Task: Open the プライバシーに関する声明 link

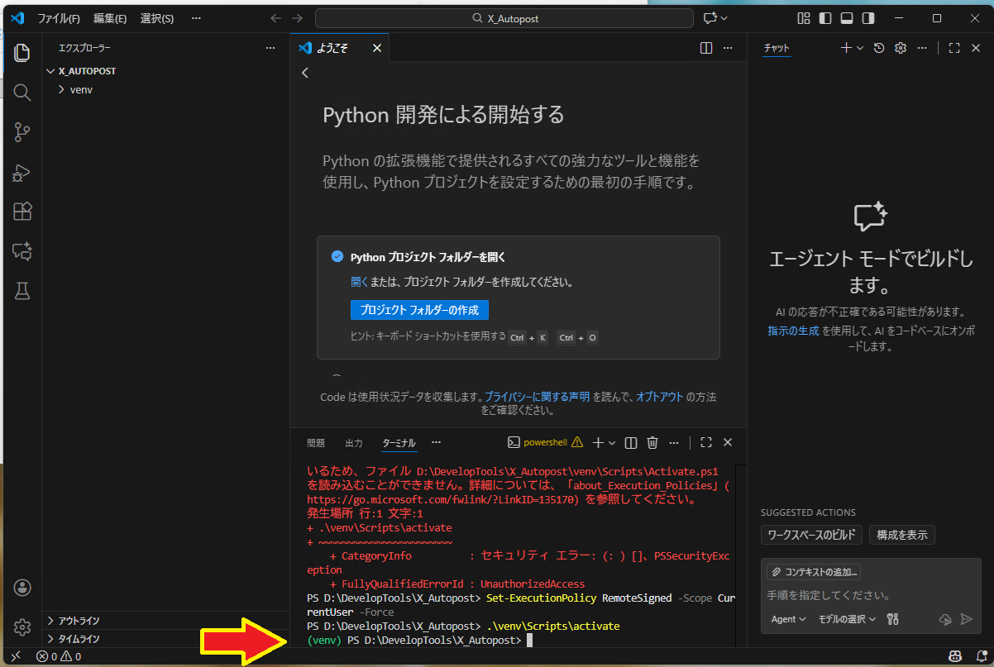Action: [x=537, y=397]
